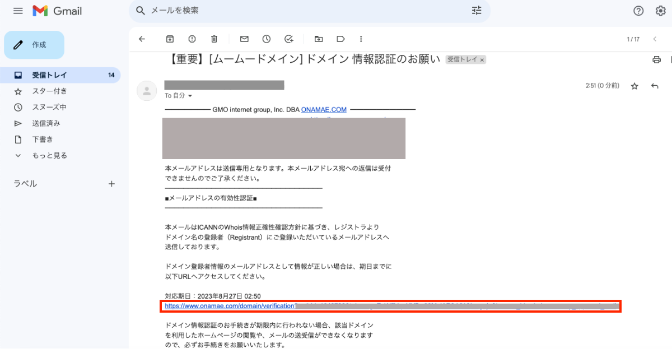Mark the email as unread
This screenshot has width=672, height=353.
(244, 39)
